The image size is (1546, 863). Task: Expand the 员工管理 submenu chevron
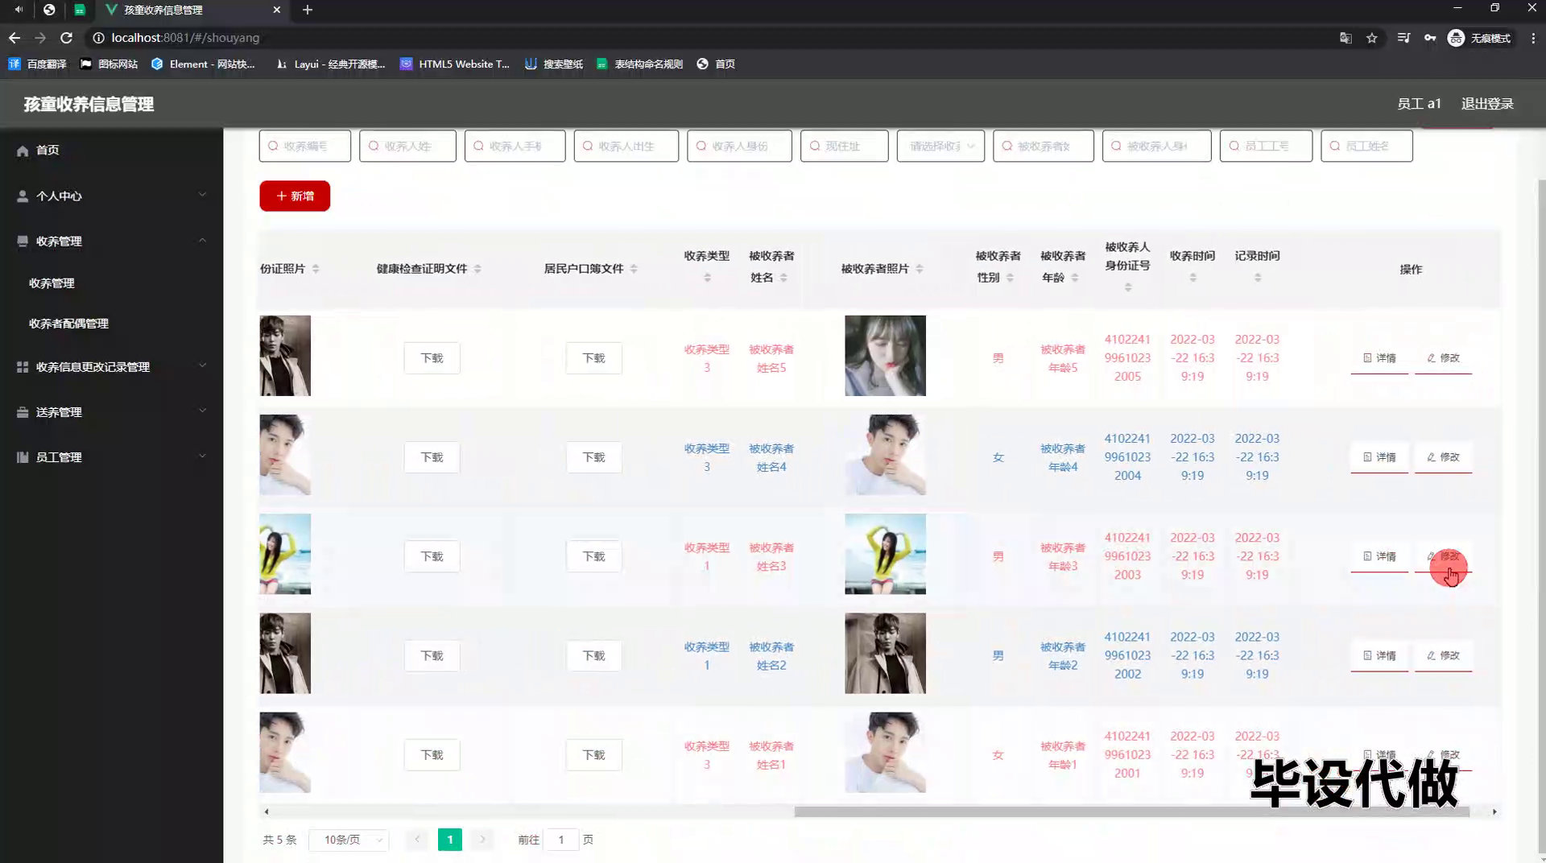pos(202,456)
